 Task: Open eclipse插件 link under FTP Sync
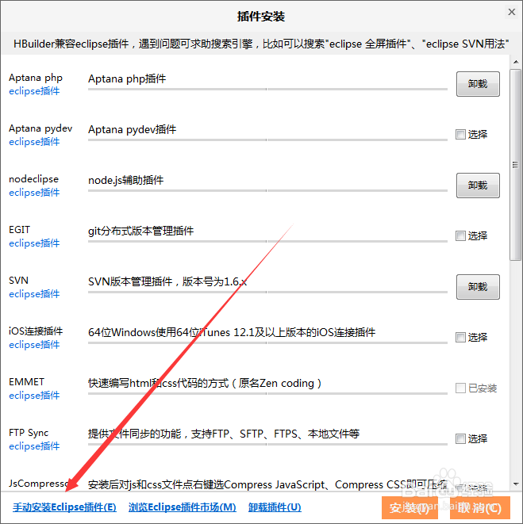pos(34,446)
